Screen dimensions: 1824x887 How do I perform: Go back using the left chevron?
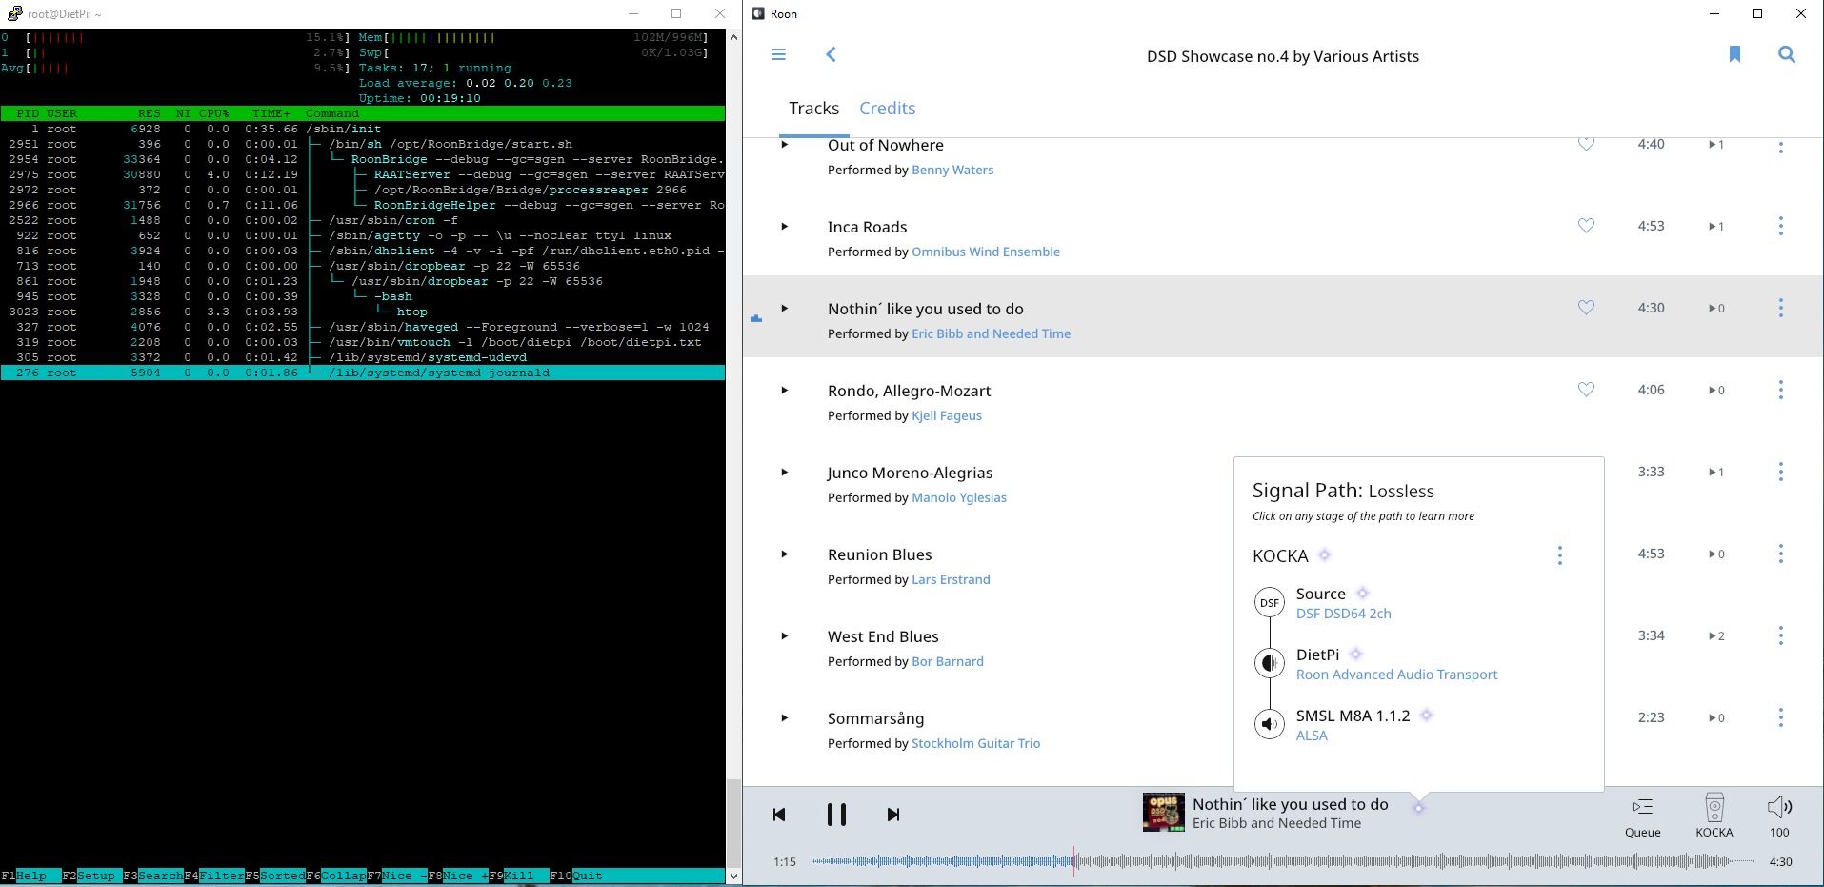coord(831,54)
